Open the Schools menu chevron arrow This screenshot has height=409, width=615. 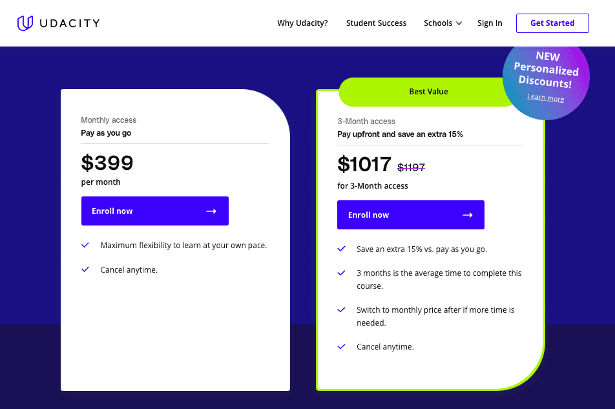point(459,23)
